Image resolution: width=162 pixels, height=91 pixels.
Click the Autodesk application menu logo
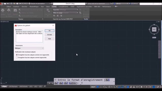[x=1, y=4]
